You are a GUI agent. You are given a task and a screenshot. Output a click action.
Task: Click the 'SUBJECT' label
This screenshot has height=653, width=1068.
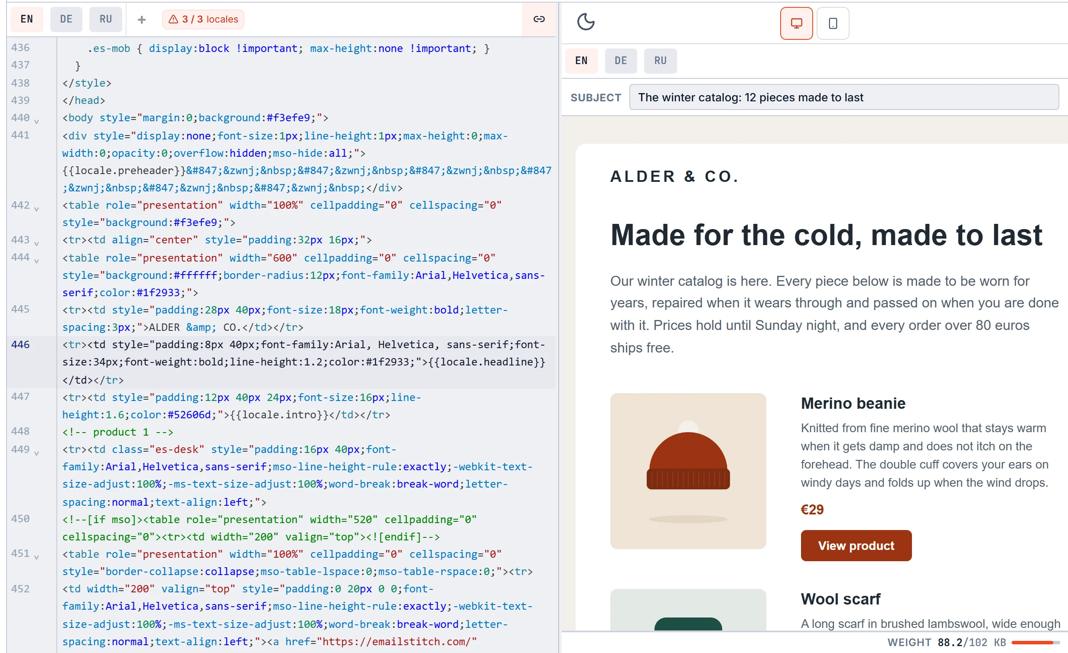[596, 98]
